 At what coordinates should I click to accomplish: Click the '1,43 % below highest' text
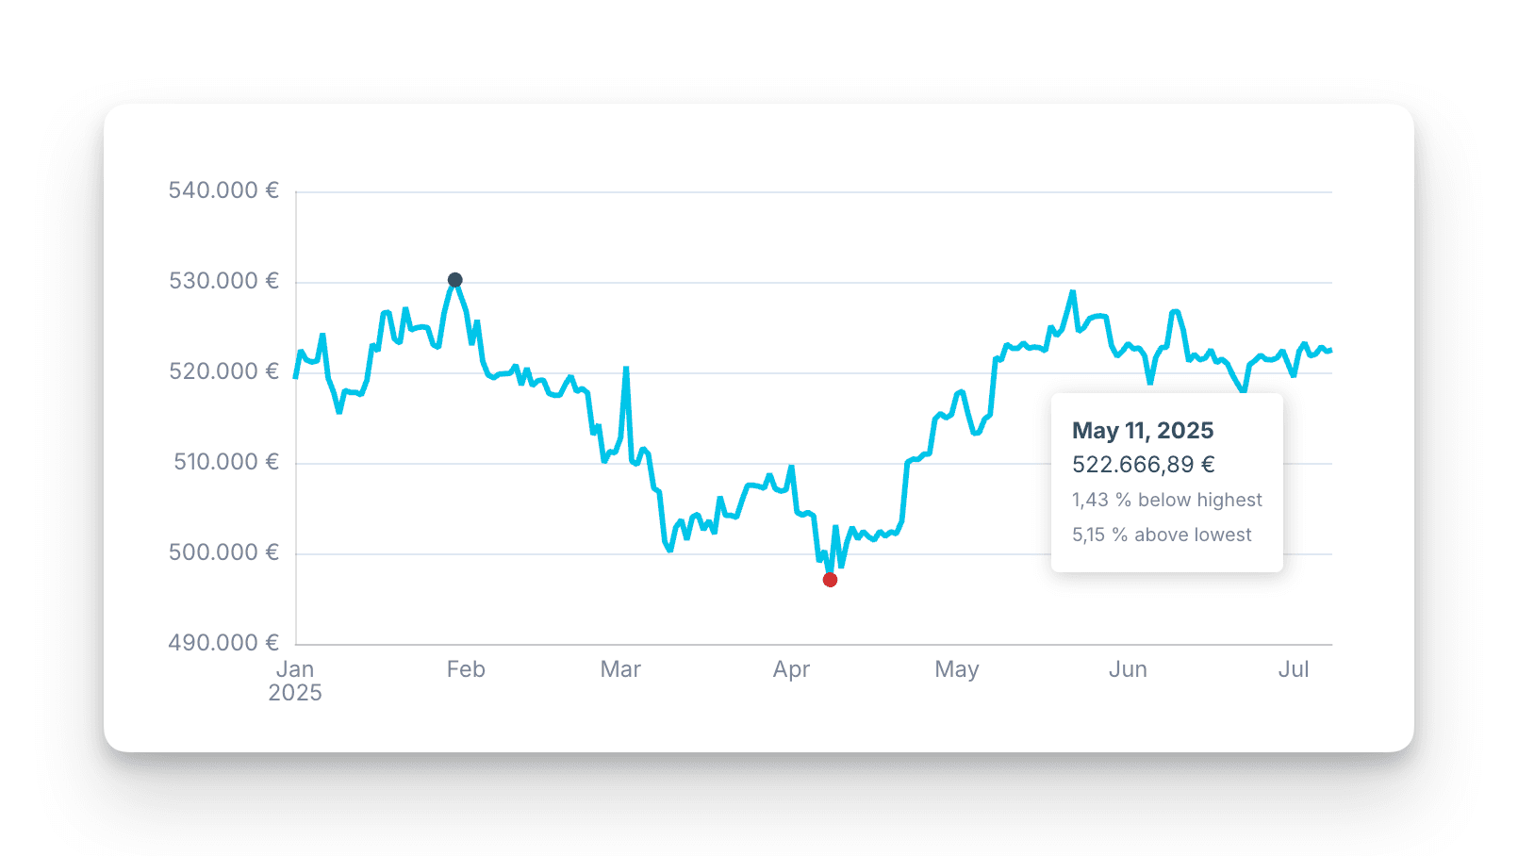tap(1166, 500)
